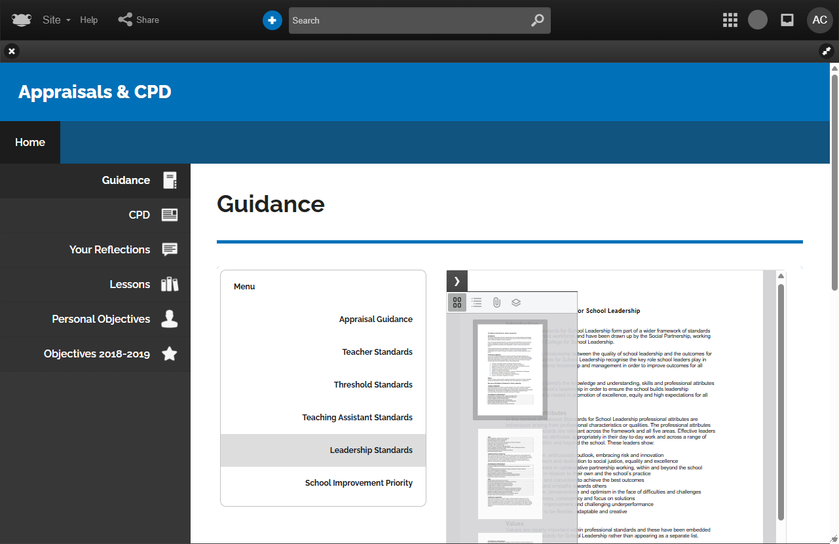The height and width of the screenshot is (544, 839).
Task: Open the notifications inbox icon
Action: (x=787, y=20)
